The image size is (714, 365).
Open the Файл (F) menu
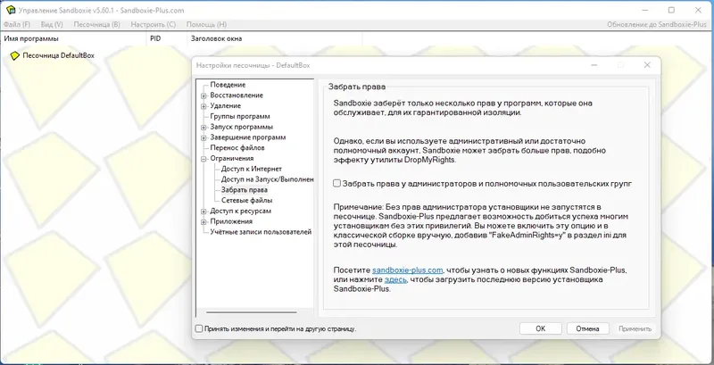pyautogui.click(x=17, y=25)
